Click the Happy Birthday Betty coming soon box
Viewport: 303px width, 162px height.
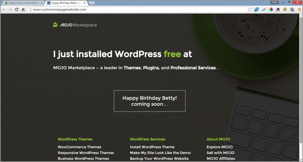pos(149,101)
